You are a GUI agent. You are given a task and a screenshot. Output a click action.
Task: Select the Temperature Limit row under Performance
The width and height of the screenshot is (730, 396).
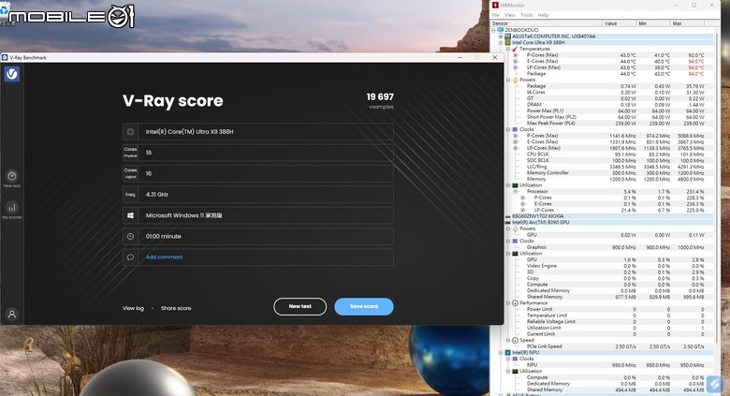(x=606, y=315)
